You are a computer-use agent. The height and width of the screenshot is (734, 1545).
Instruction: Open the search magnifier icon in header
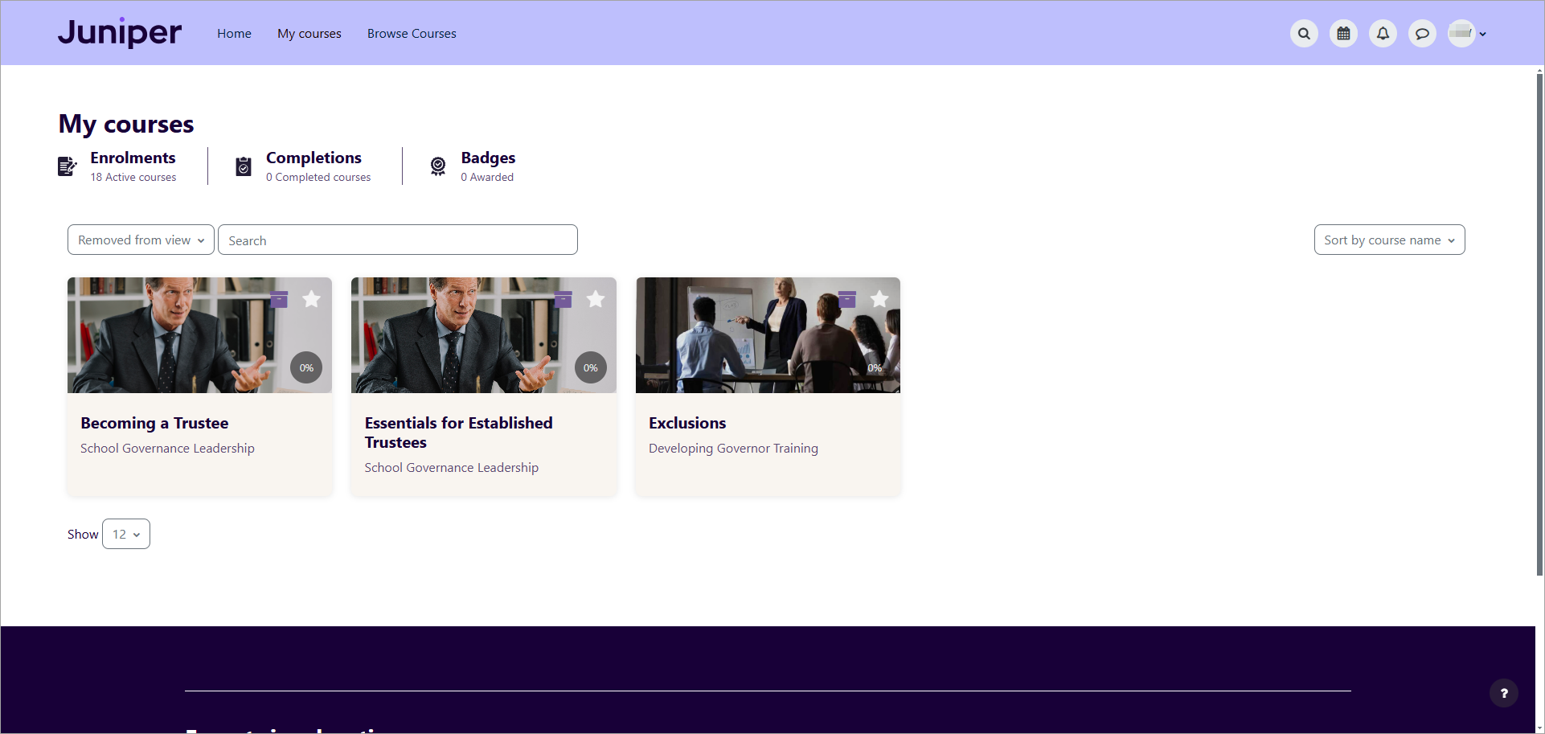1304,34
